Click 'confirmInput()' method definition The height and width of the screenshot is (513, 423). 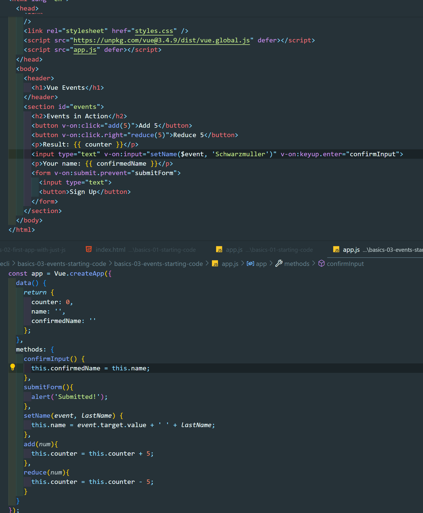pos(50,359)
